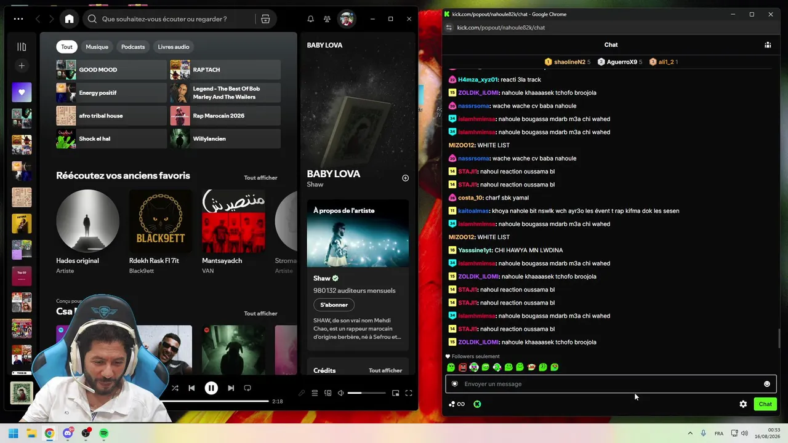Open the BABY LOVA track title link
This screenshot has height=443, width=788.
[334, 174]
